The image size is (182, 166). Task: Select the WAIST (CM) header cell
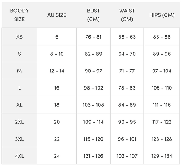127,15
